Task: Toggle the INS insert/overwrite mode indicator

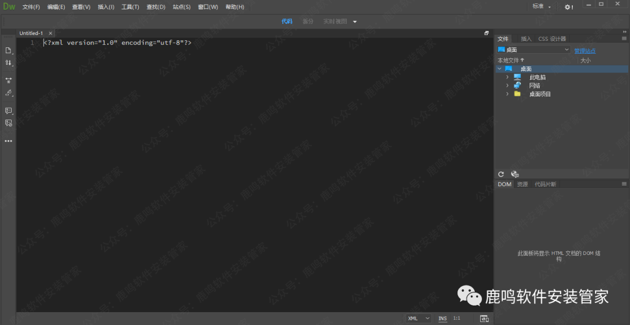Action: [x=443, y=319]
